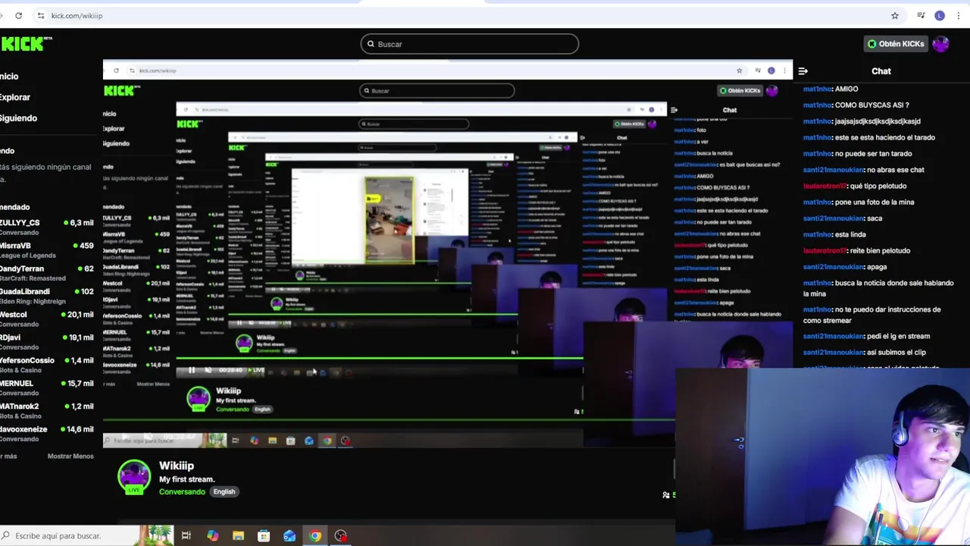Click the live stream video area
Screen dimensions: 970x546
[447, 254]
